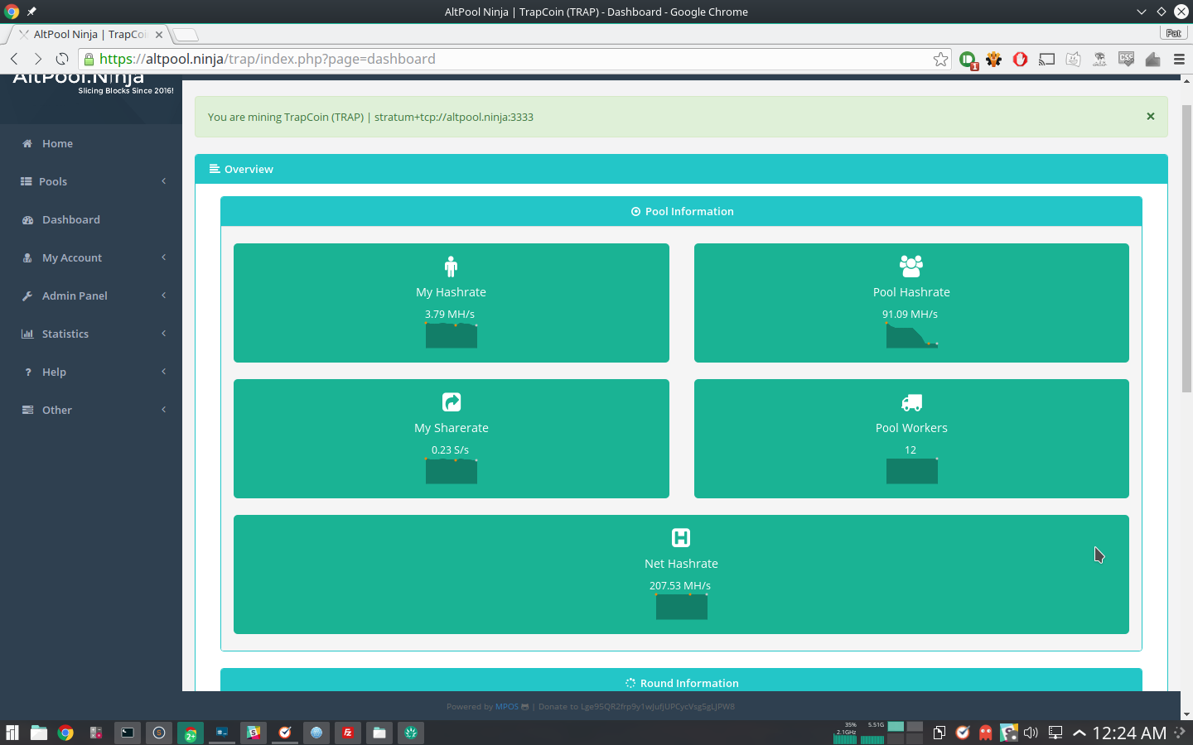
Task: Click the Pools list icon
Action: [27, 181]
